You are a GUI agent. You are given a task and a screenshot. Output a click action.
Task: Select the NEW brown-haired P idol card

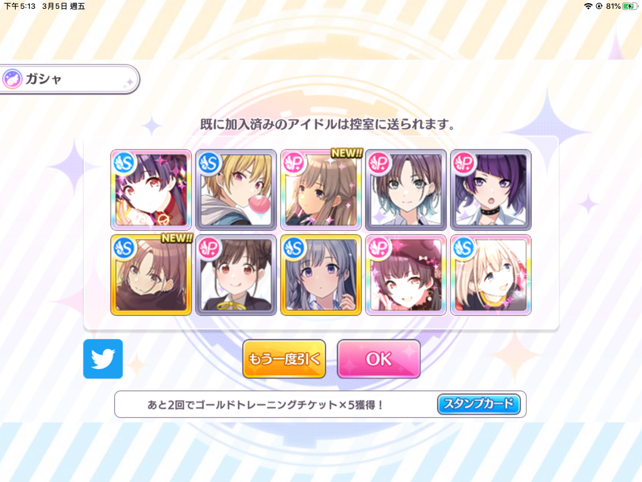pos(321,190)
